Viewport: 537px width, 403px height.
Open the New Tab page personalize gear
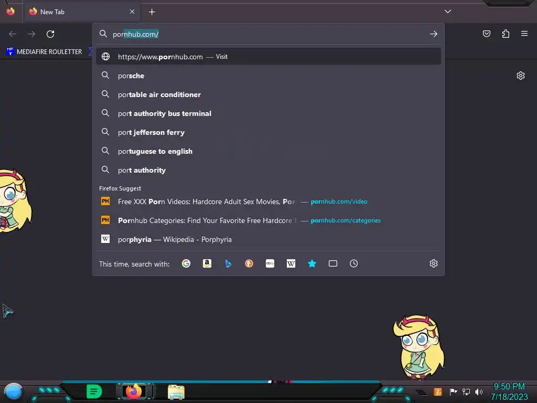pyautogui.click(x=521, y=76)
